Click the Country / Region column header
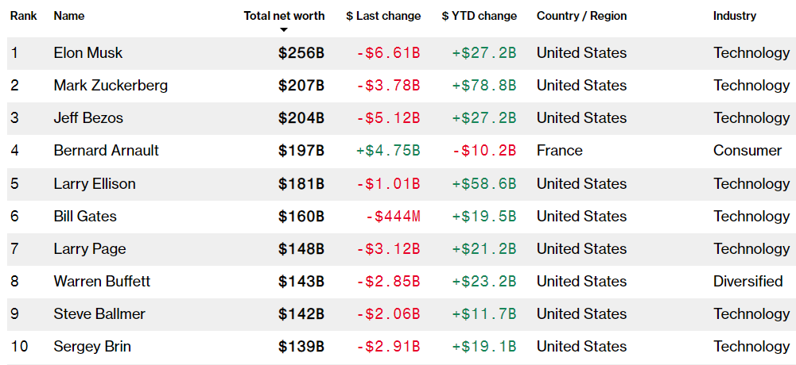 click(x=581, y=16)
